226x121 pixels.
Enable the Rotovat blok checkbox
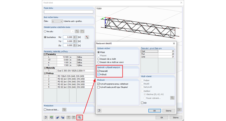pyautogui.click(x=45, y=110)
